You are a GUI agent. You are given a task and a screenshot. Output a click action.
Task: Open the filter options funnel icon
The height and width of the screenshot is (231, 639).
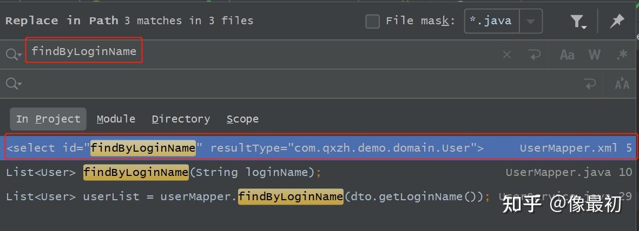(578, 21)
